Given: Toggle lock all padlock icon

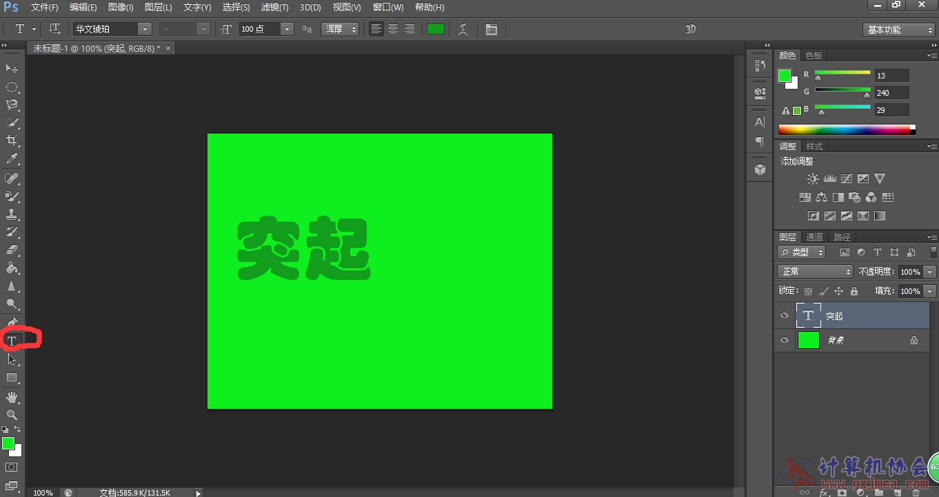Looking at the screenshot, I should [x=854, y=291].
